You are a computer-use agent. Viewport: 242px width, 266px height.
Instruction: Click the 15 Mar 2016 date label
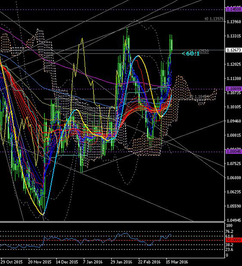click(x=177, y=262)
